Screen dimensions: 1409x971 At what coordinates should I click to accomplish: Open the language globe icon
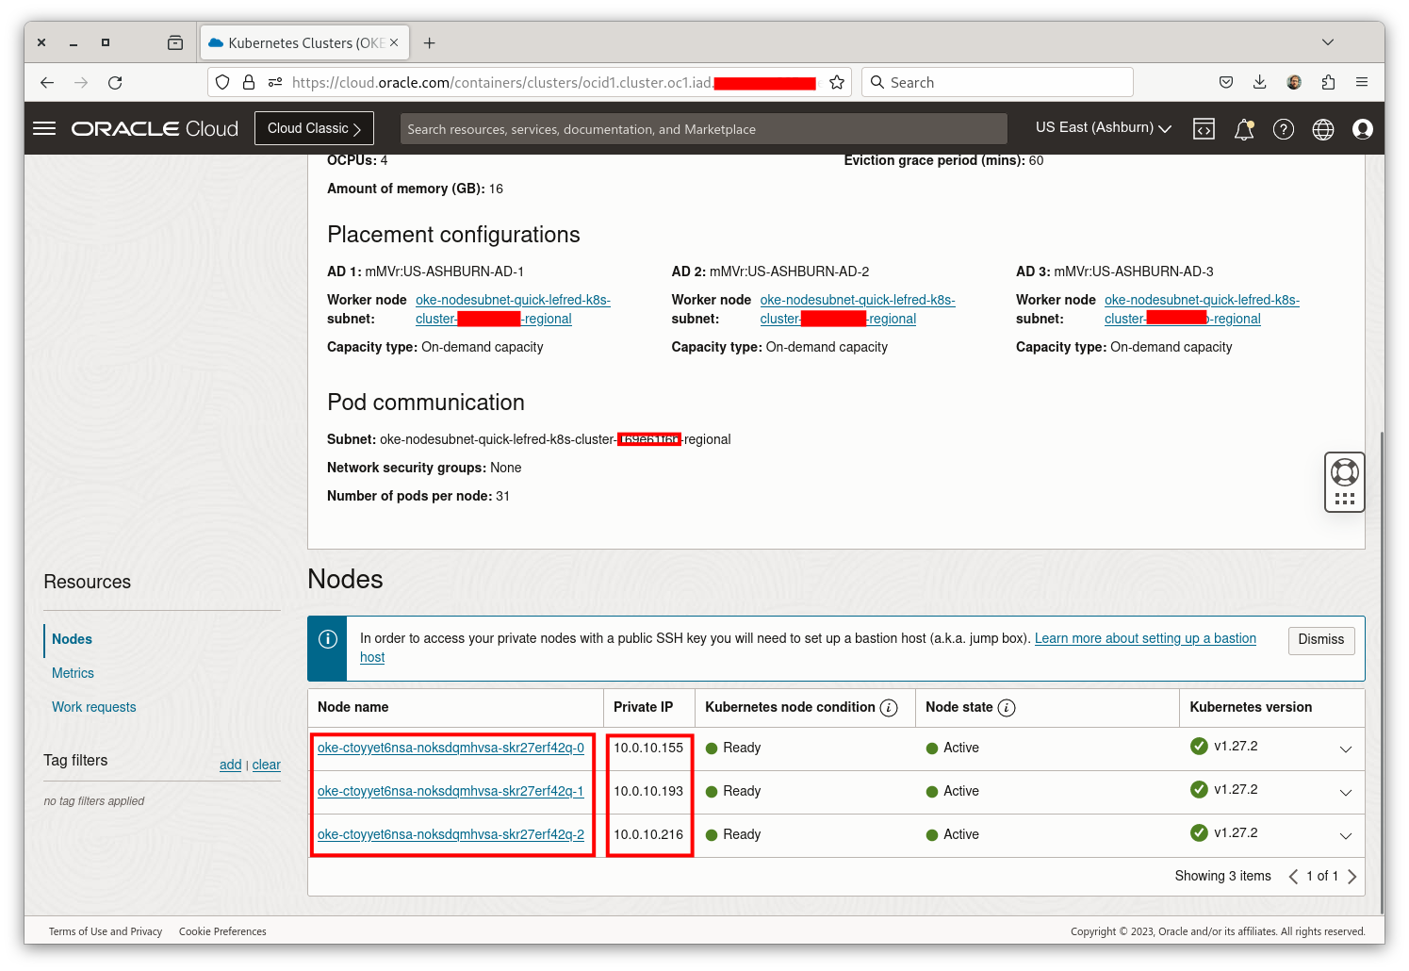coord(1323,129)
